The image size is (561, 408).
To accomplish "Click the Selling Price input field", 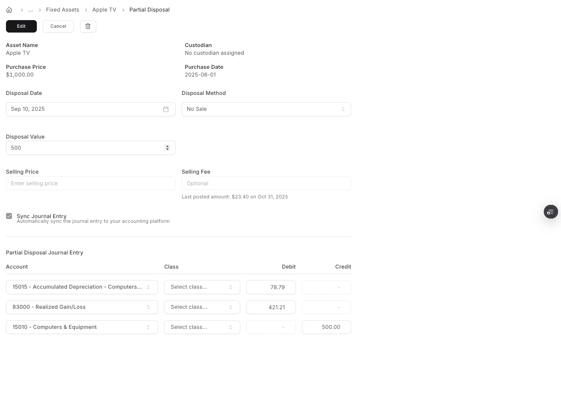I will (90, 183).
